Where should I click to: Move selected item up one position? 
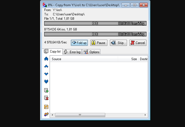pos(46,66)
